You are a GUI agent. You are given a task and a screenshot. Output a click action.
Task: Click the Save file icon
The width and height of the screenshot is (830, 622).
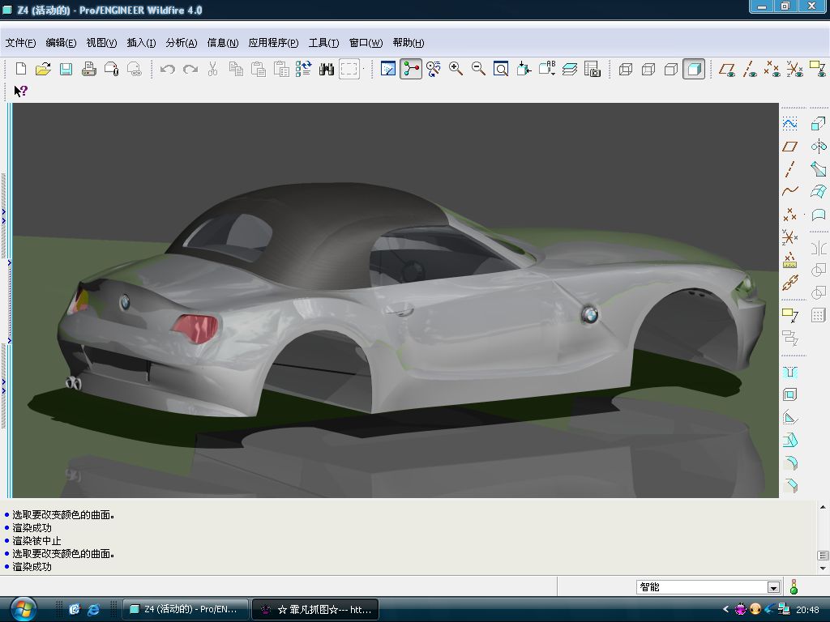(x=66, y=70)
